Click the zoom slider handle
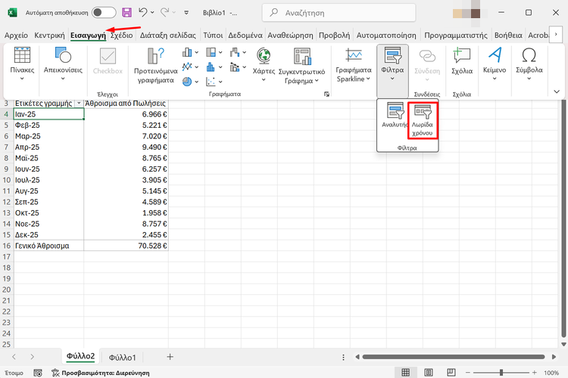Viewport: 568px width, 378px height. pos(501,373)
